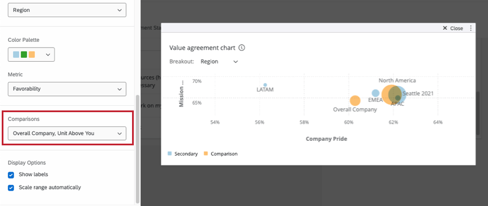
Task: Click the LATAM bubble in chart
Action: click(x=265, y=85)
